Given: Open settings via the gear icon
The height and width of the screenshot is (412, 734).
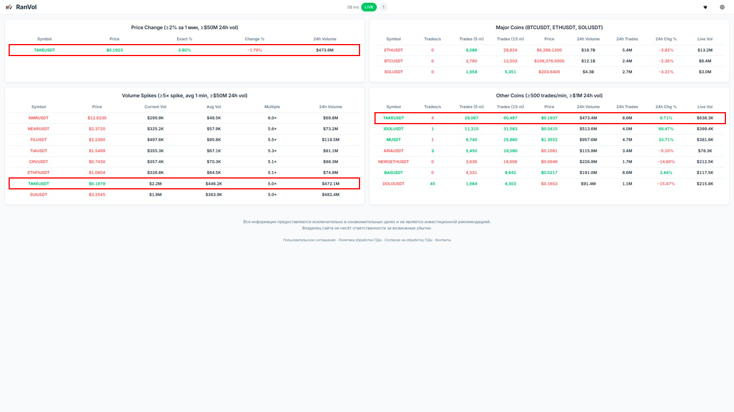Looking at the screenshot, I should 722,7.
